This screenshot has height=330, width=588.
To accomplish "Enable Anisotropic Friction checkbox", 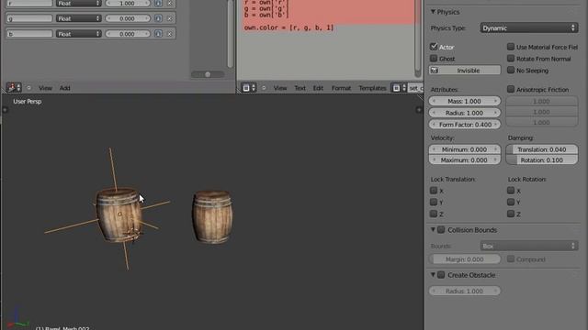I will [x=511, y=89].
